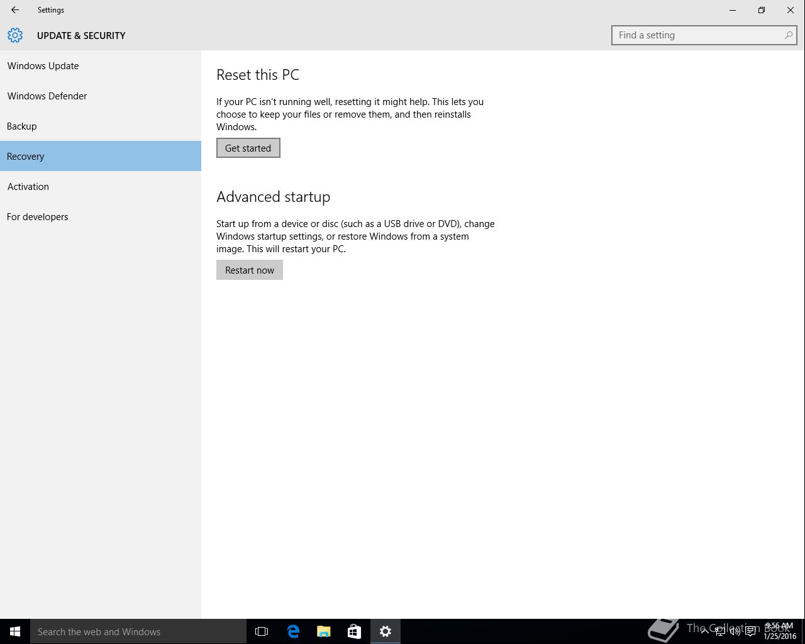Close the Settings window

point(791,10)
